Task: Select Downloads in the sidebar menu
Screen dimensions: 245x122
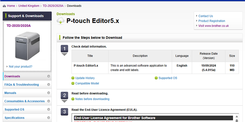Action: (27, 76)
